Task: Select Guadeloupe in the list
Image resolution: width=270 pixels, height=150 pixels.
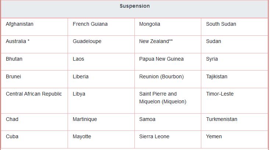Action: (x=87, y=41)
